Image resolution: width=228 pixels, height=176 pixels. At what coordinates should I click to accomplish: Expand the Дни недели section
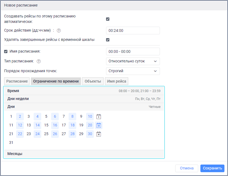(84, 99)
